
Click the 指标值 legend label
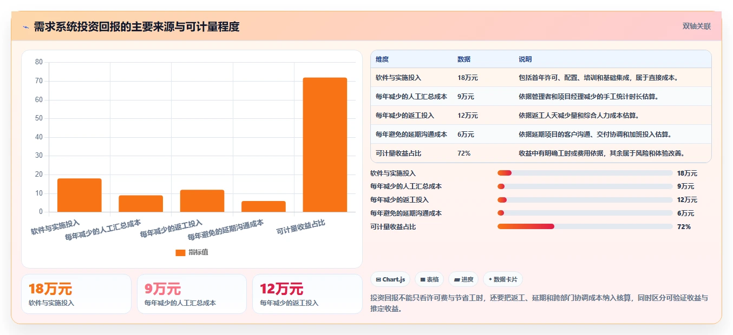(x=198, y=252)
